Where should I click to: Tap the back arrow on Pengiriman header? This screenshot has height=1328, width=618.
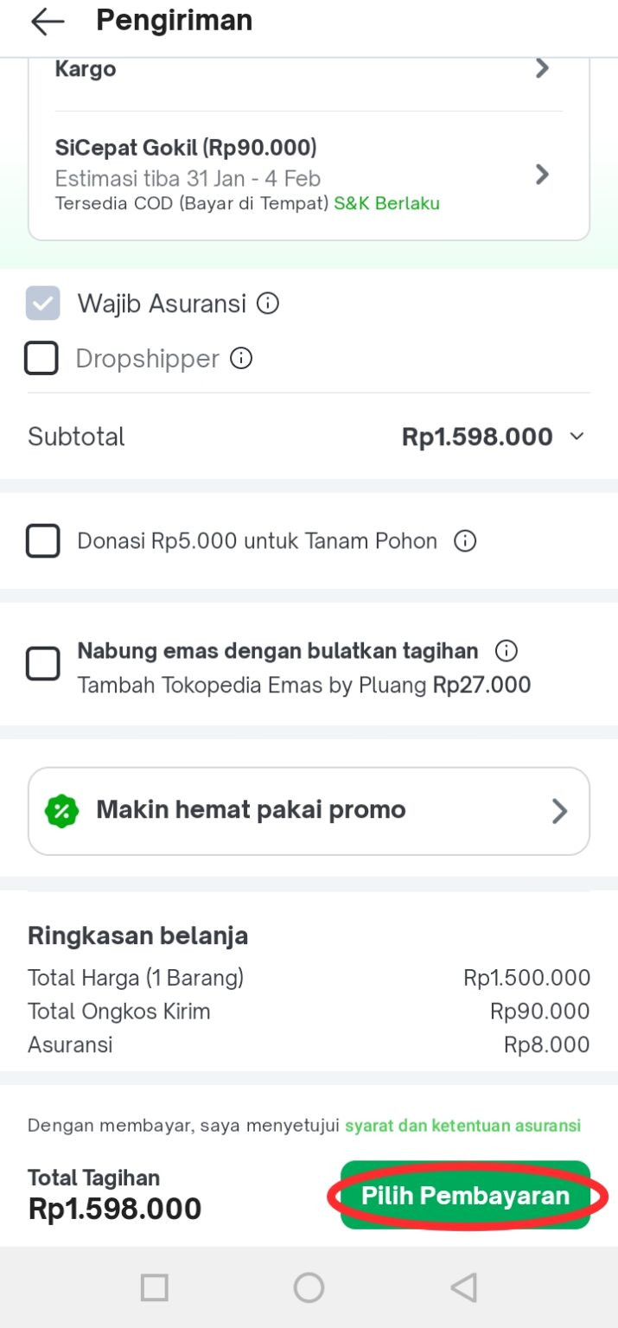(46, 21)
